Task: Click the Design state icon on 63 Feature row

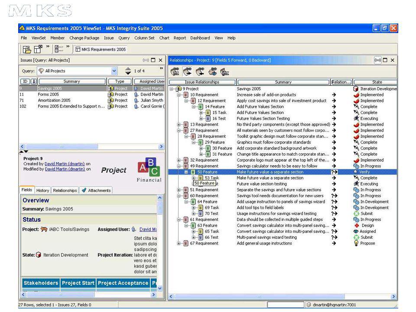Action: [357, 225]
